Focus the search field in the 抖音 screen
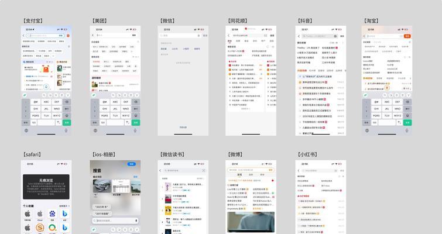The width and height of the screenshot is (442, 234). (x=320, y=36)
